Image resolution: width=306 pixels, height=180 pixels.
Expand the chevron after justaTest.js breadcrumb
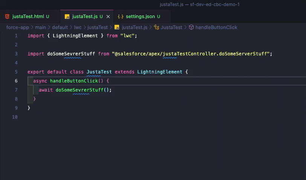tap(150, 27)
